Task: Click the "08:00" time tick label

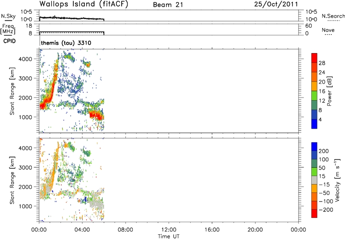Action: (125, 230)
